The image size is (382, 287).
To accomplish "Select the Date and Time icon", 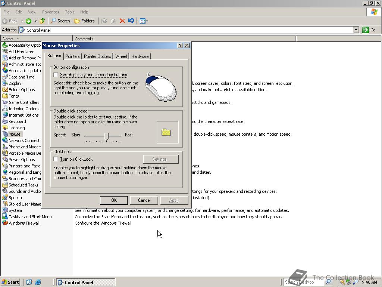I will click(x=5, y=77).
